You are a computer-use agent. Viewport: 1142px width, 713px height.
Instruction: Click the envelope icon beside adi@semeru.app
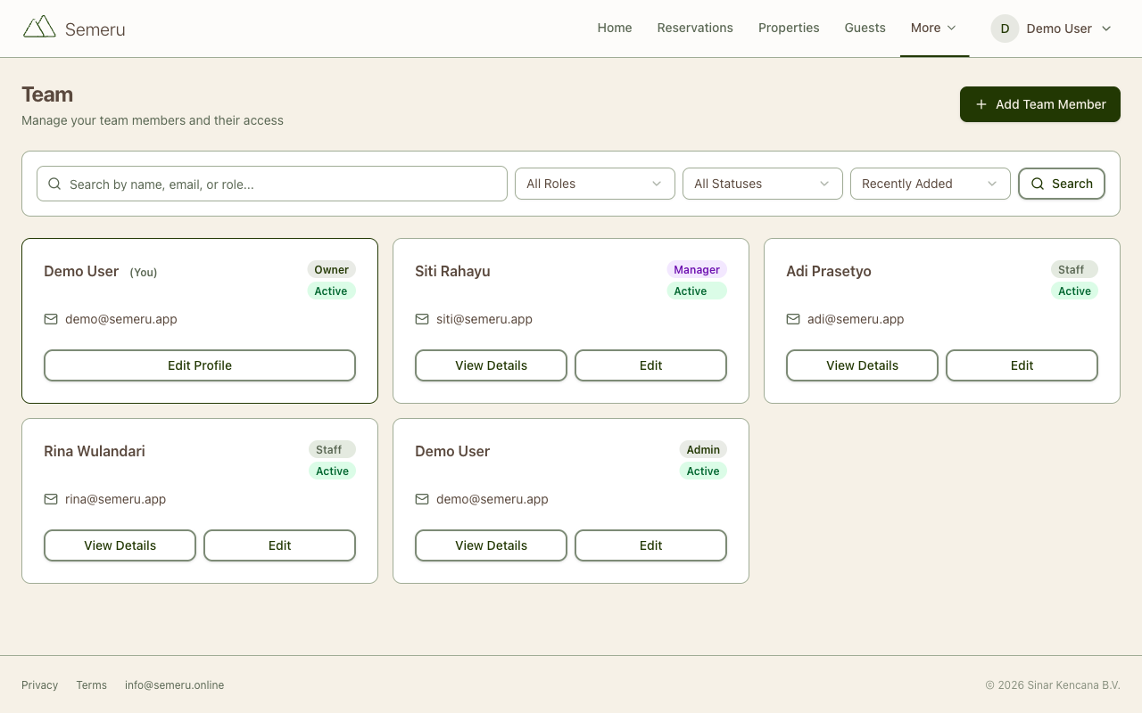793,319
